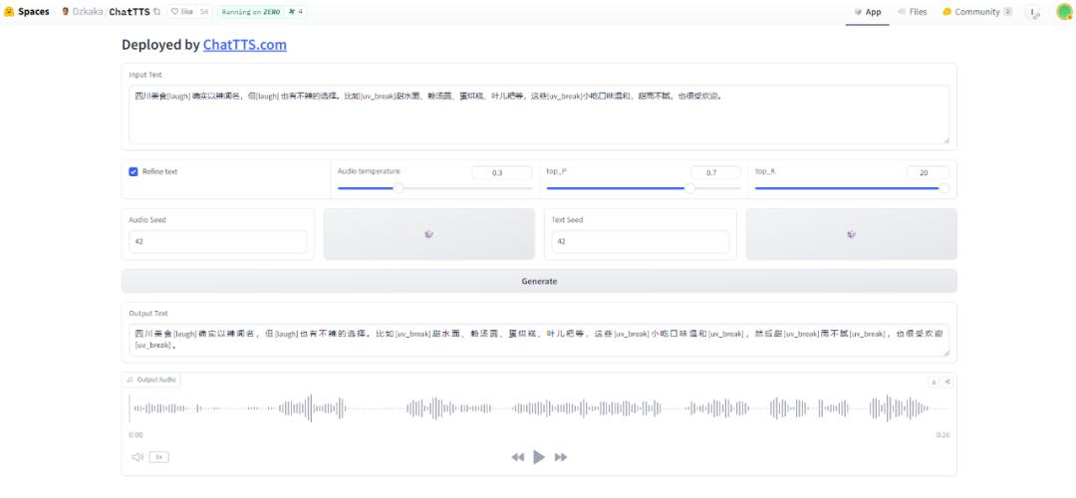Open the ChatTTS.com link
This screenshot has width=1076, height=498.
244,45
